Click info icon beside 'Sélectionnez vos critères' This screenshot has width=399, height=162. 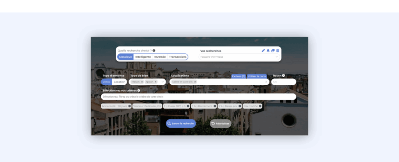click(139, 90)
